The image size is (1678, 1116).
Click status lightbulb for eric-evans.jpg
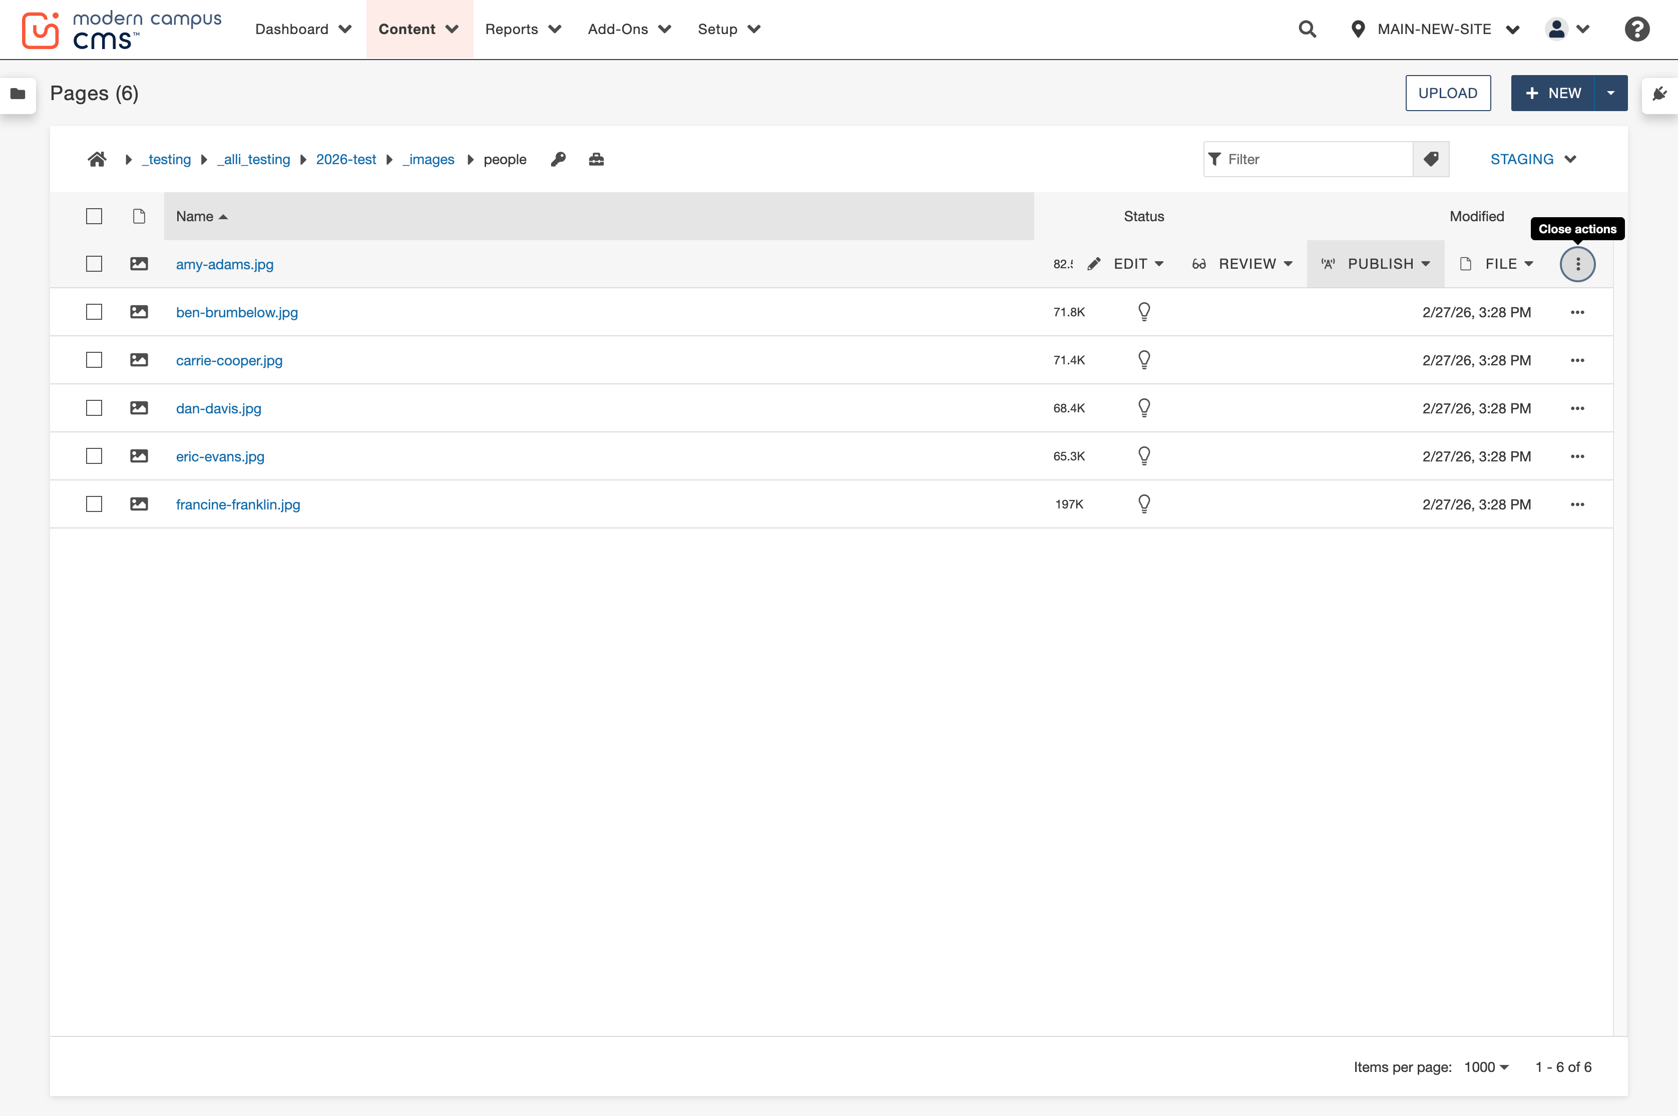click(1144, 456)
